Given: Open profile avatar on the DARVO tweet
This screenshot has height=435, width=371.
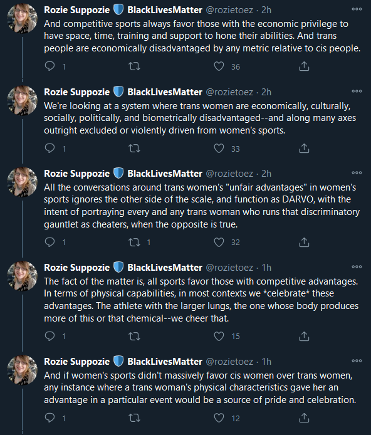Looking at the screenshot, I should coord(22,182).
